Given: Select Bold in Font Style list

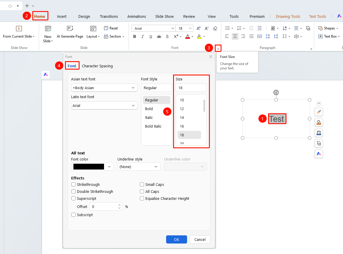Looking at the screenshot, I should pos(149,109).
